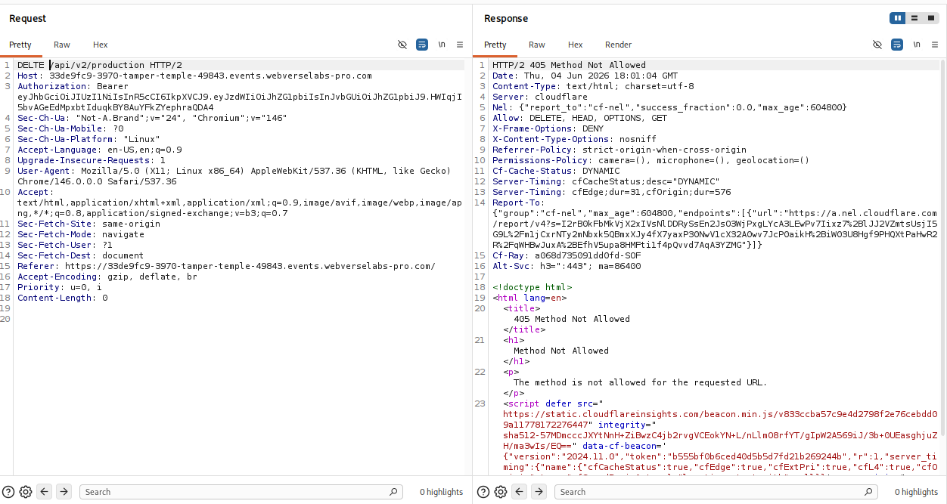The image size is (947, 504).
Task: Switch to Request Hex tab
Action: [101, 45]
